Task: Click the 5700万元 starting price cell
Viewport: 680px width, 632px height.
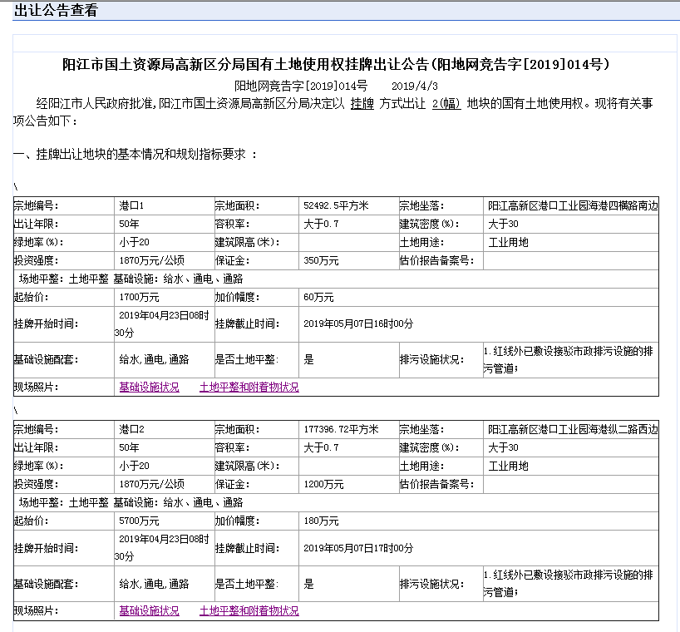Action: tap(165, 521)
